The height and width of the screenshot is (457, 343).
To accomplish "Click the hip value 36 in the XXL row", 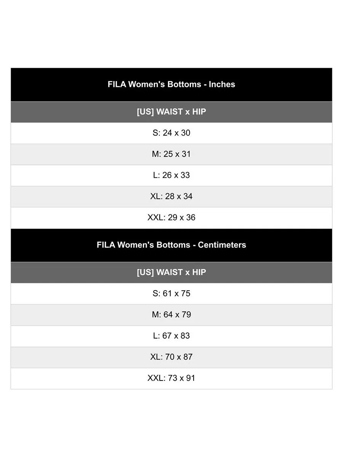I will (x=191, y=217).
